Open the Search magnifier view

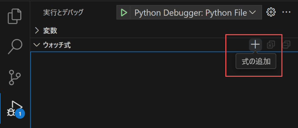coord(15,47)
